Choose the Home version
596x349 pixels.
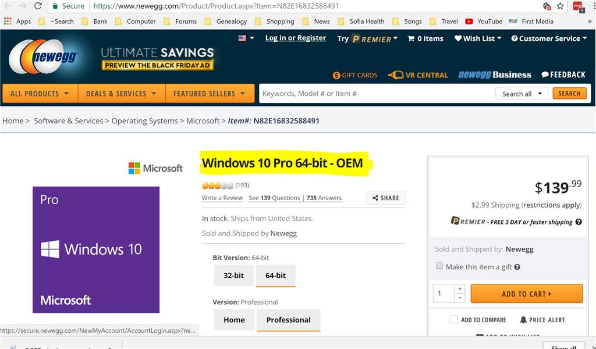[x=234, y=320]
